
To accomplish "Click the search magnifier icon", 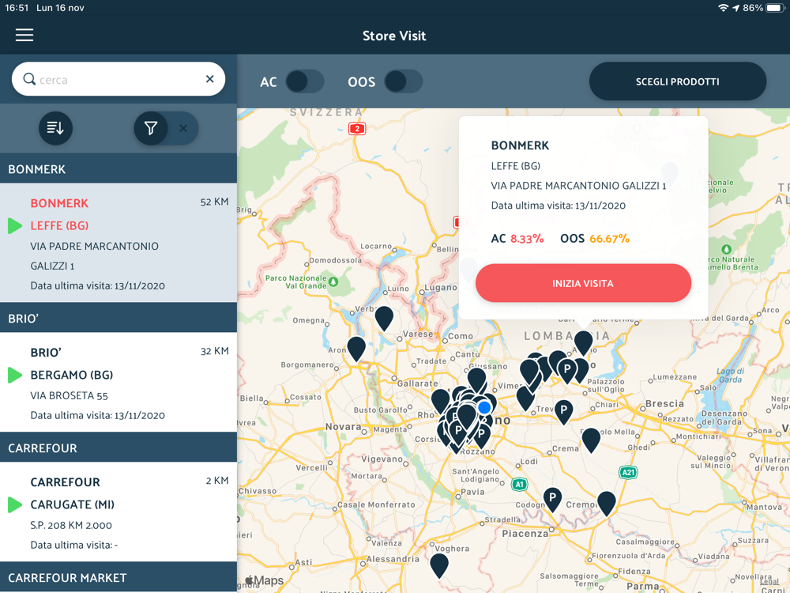I will click(x=29, y=79).
